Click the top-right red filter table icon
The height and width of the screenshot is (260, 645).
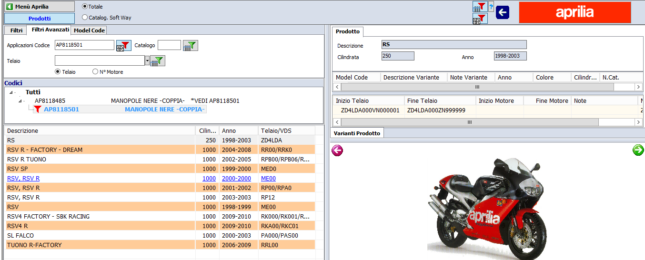[480, 7]
